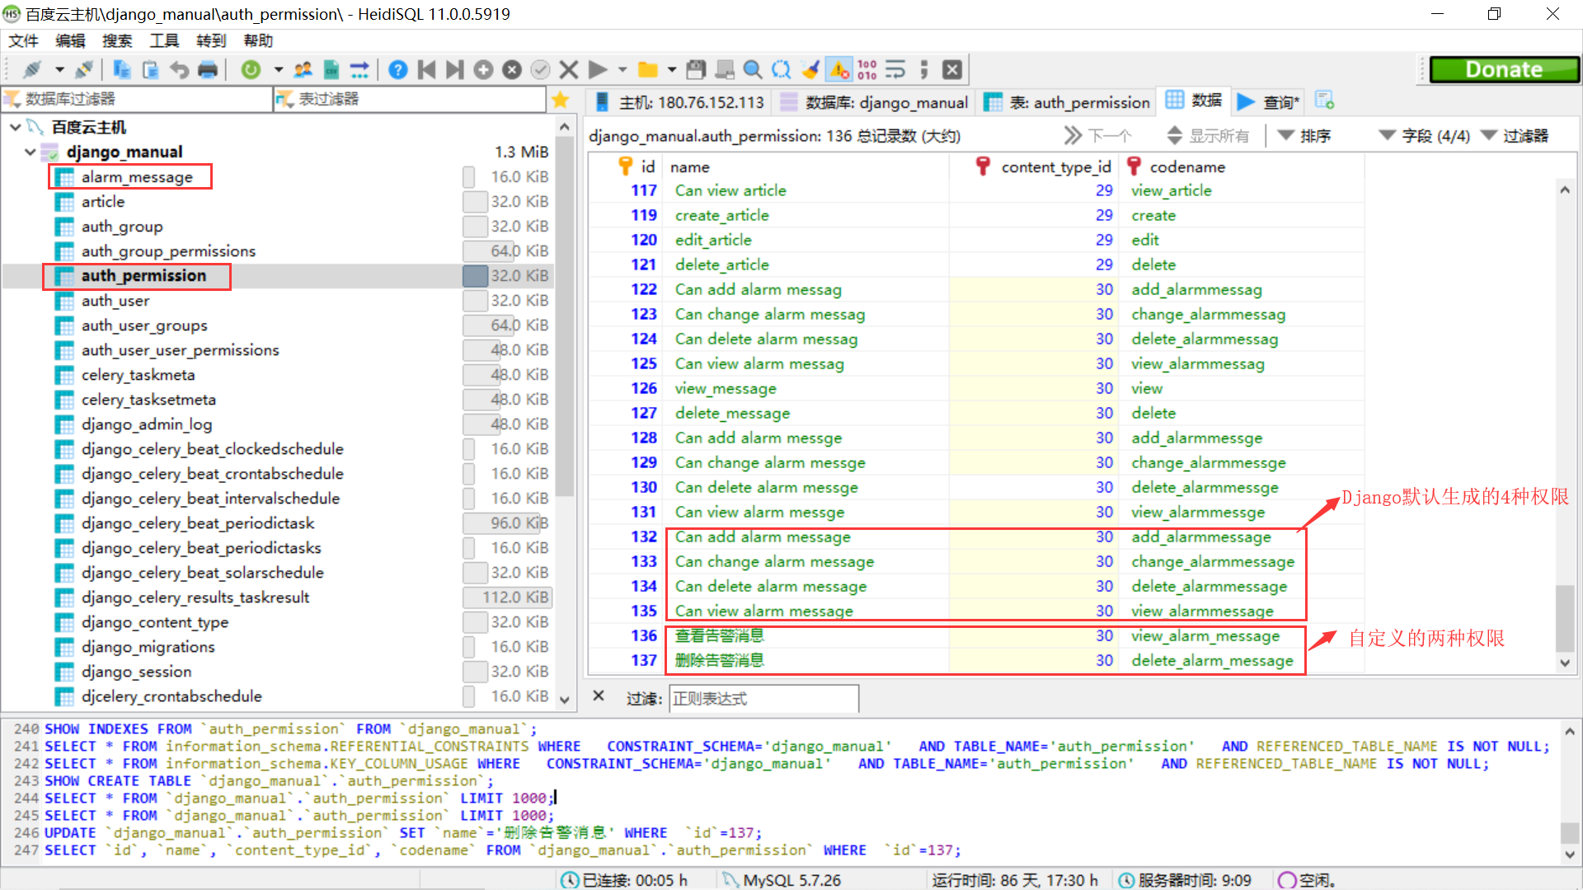Switch to the 查询* tab
The height and width of the screenshot is (890, 1583).
1268,102
